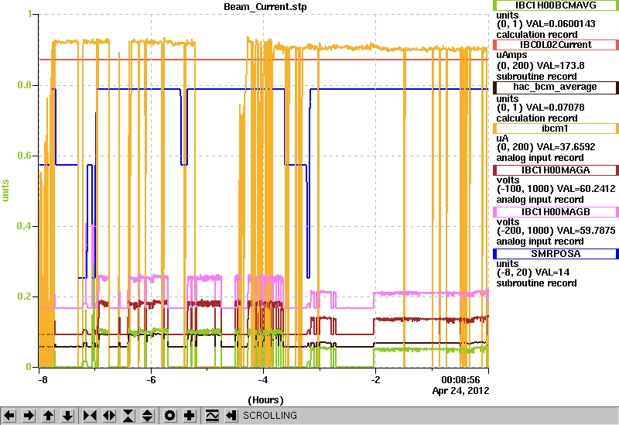619x425 pixels.
Task: Click the (Hours) x-axis label
Action: 265,400
